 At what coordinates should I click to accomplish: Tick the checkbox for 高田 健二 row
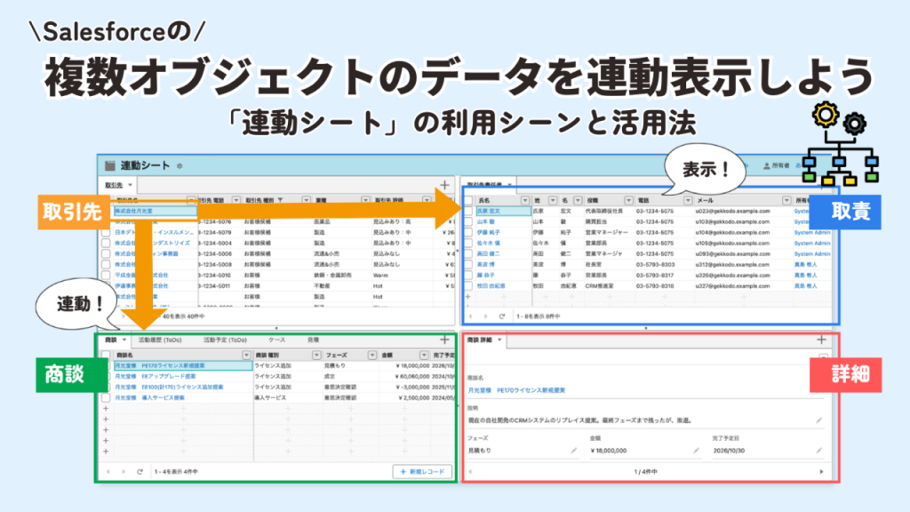(468, 253)
